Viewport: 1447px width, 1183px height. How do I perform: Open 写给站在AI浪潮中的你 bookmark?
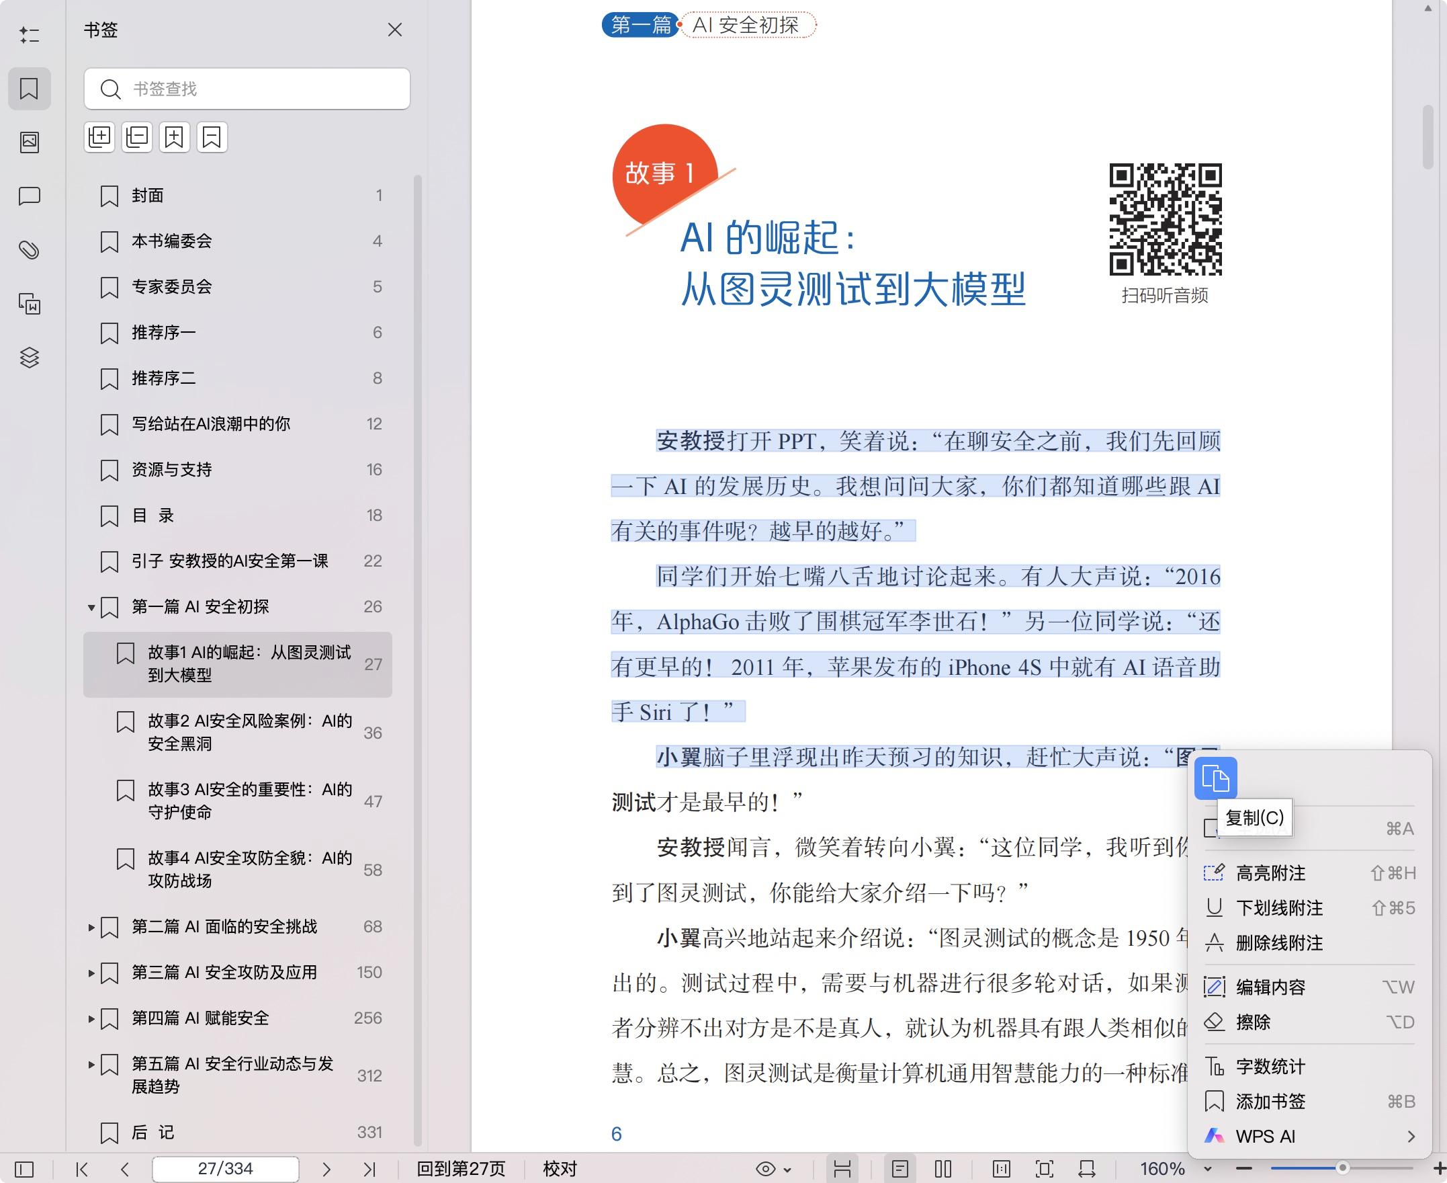tap(238, 424)
